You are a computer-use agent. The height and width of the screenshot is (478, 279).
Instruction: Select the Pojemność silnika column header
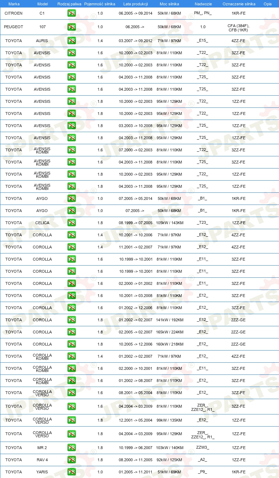(100, 4)
